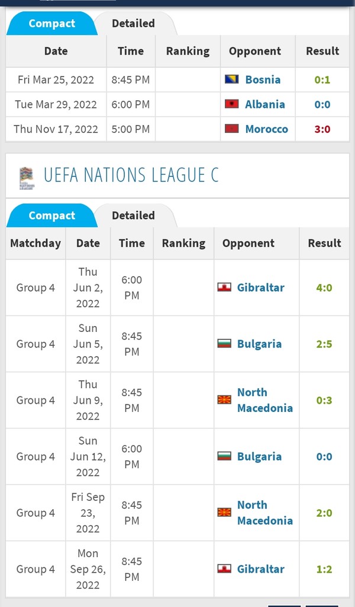Open the 2:5 result against Bulgaria
355x607 pixels.
pyautogui.click(x=324, y=344)
